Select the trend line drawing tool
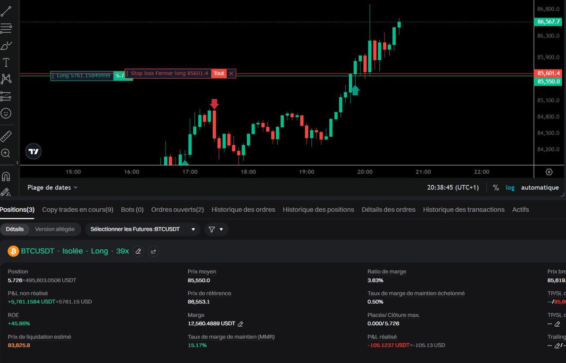The width and height of the screenshot is (566, 363). 6,10
